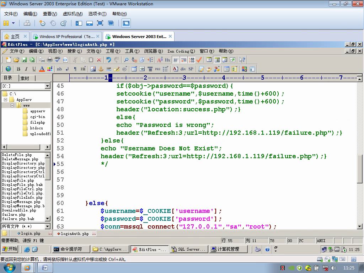Click the VMware snapshot manager icon
The width and height of the screenshot is (364, 273).
63,23
